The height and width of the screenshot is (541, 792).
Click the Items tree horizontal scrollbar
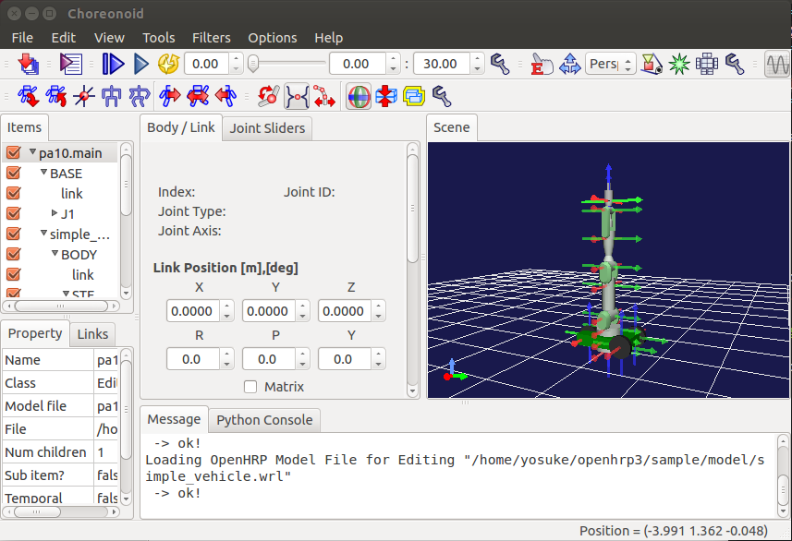pyautogui.click(x=61, y=306)
